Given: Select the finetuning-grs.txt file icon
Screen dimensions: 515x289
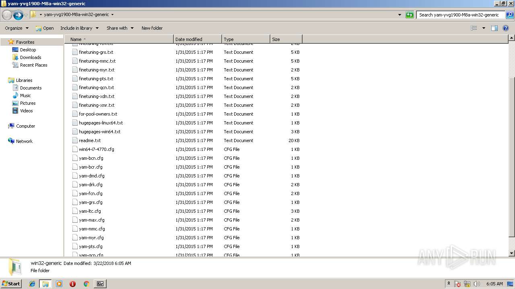Looking at the screenshot, I should [x=75, y=52].
